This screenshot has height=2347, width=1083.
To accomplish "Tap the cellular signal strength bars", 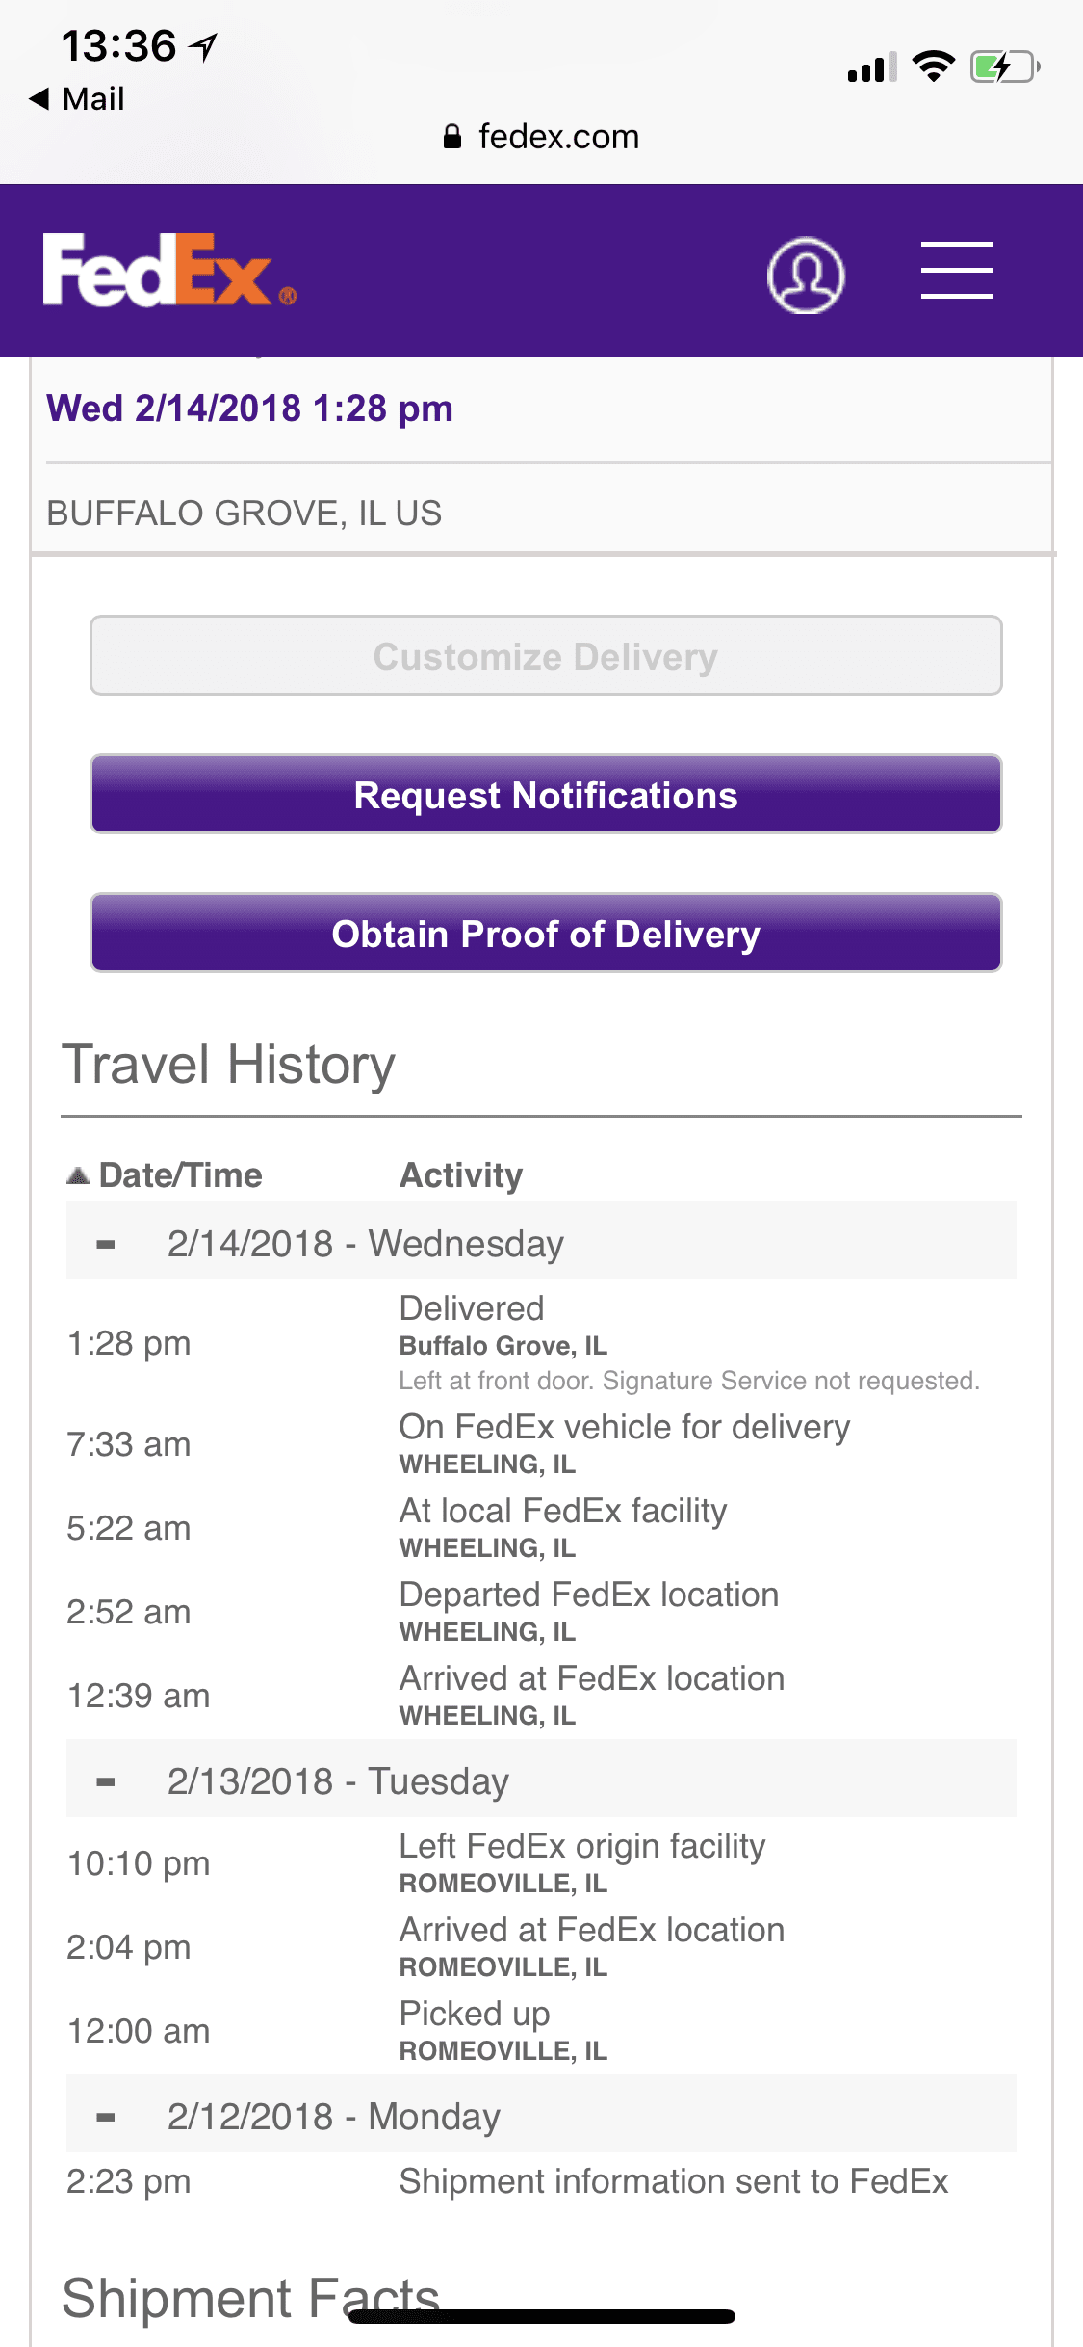I will pos(871,67).
